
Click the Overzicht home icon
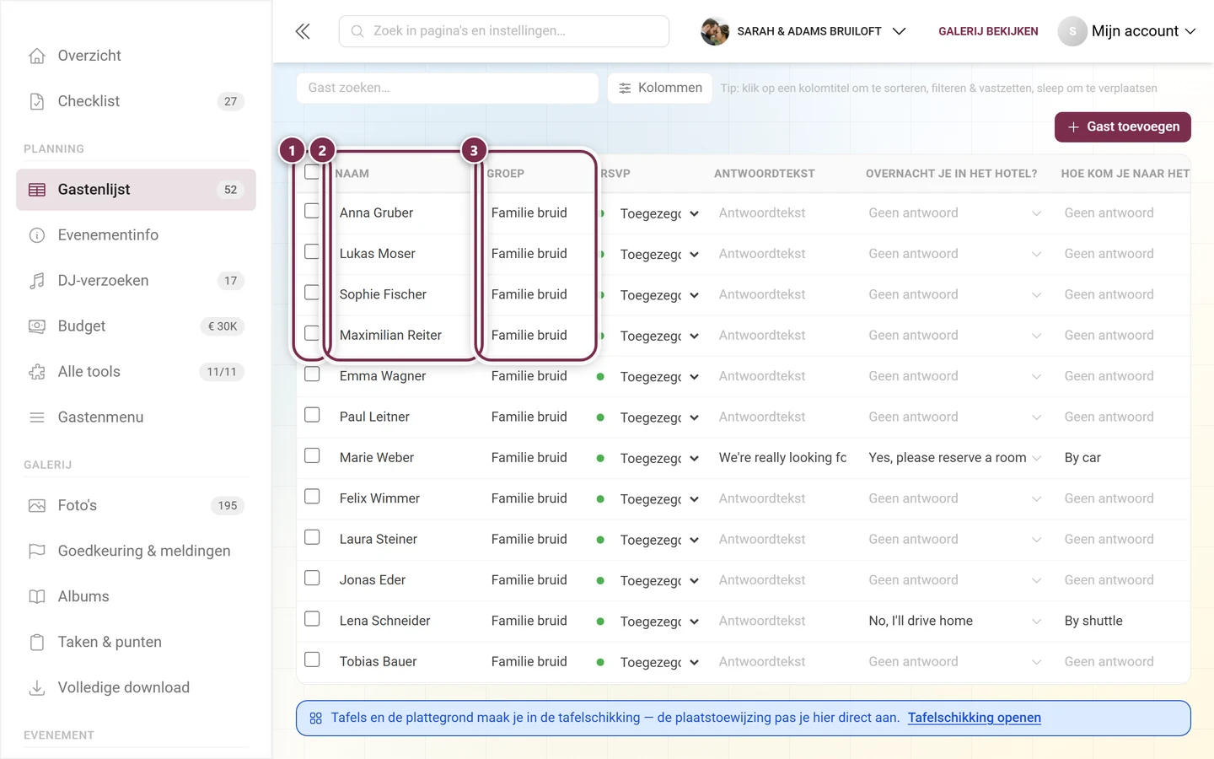point(37,56)
